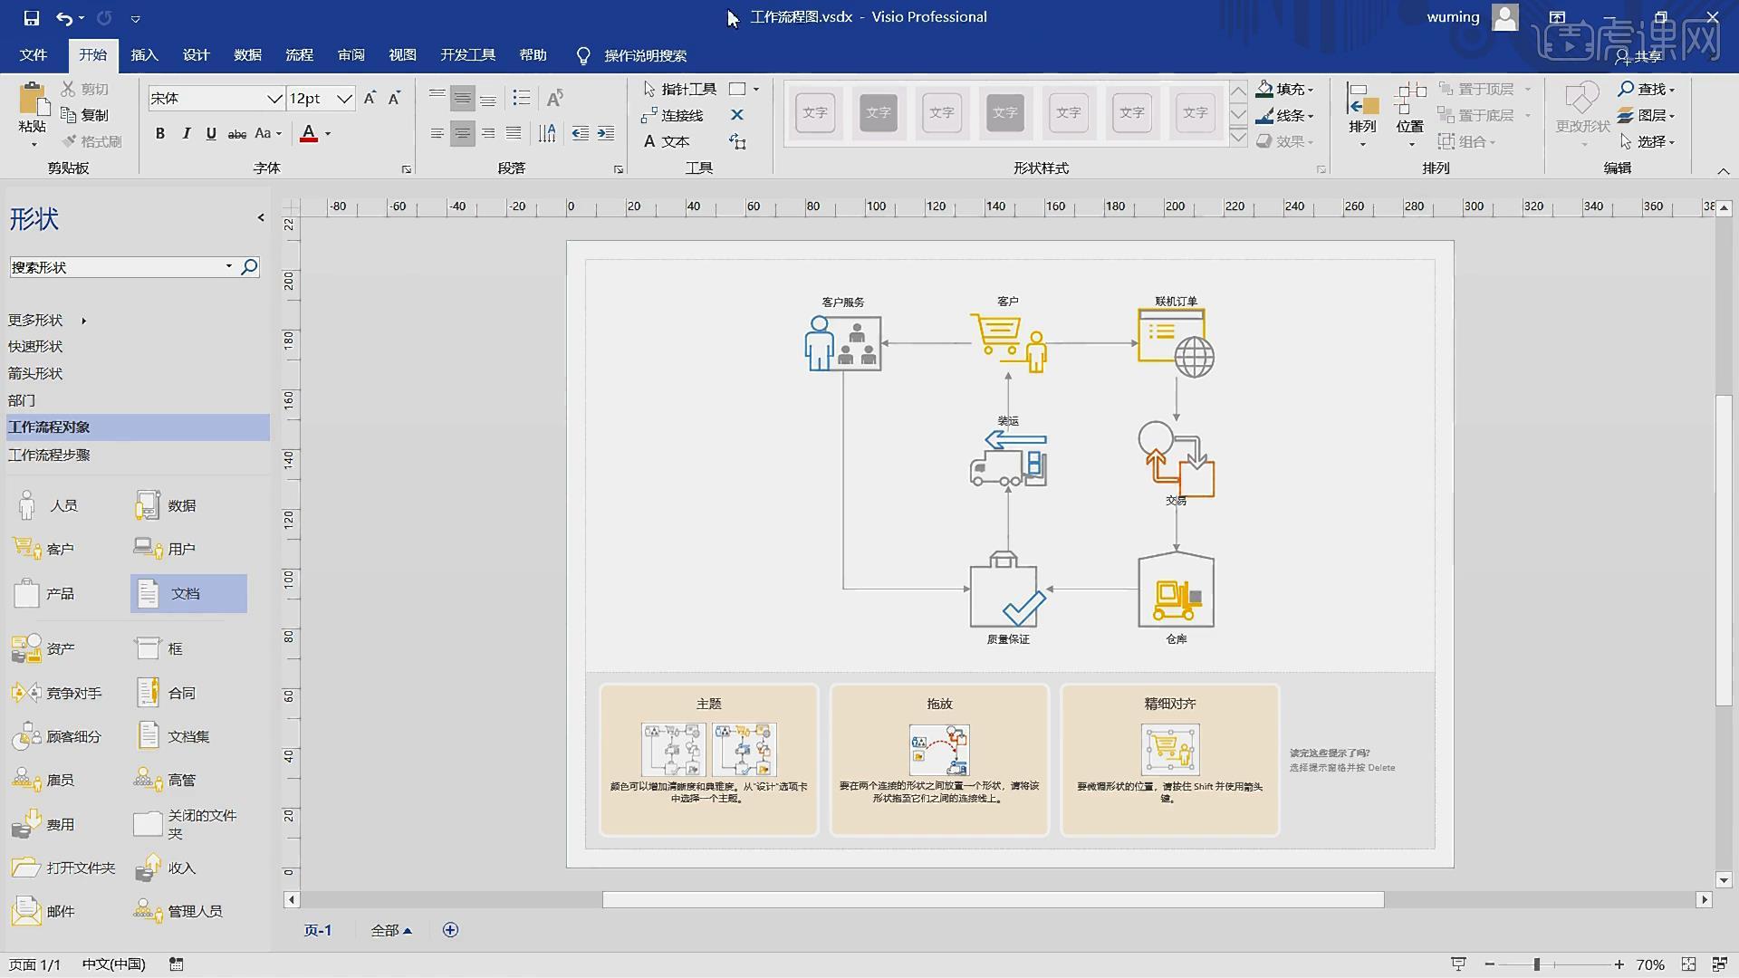
Task: Click font color swatch (A with red underline)
Action: coord(308,134)
